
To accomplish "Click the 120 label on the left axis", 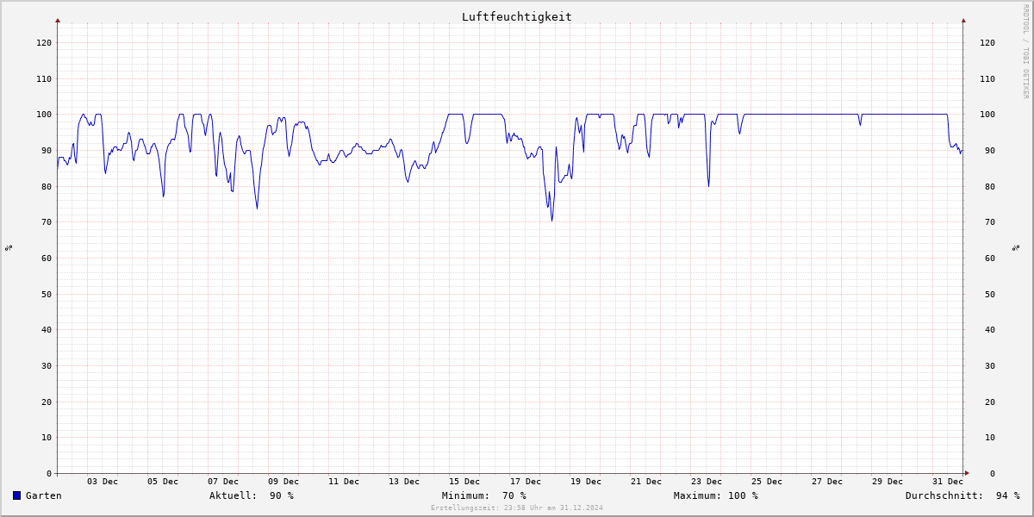I will pyautogui.click(x=44, y=42).
